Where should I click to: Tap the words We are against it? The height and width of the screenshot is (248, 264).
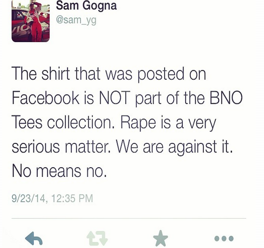tap(174, 148)
